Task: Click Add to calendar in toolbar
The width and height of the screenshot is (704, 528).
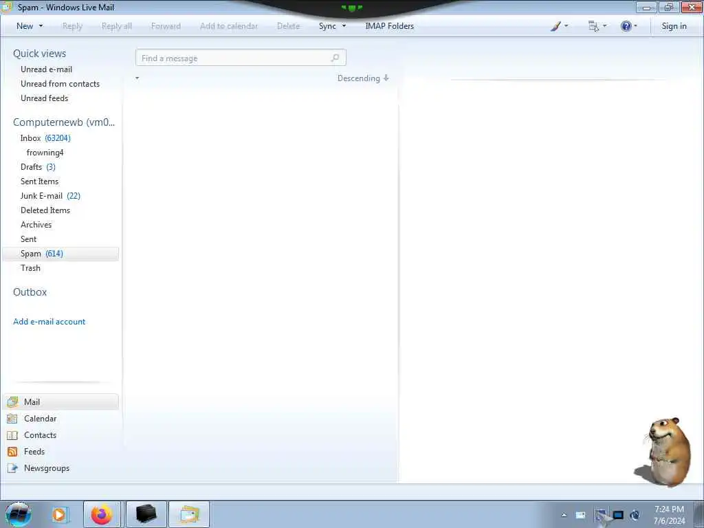Action: tap(229, 26)
